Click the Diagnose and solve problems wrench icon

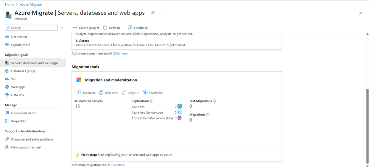(x=7, y=139)
